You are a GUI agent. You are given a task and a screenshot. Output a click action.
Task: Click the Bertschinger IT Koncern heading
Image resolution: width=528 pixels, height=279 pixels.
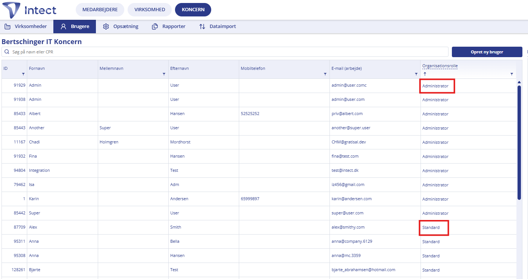42,41
